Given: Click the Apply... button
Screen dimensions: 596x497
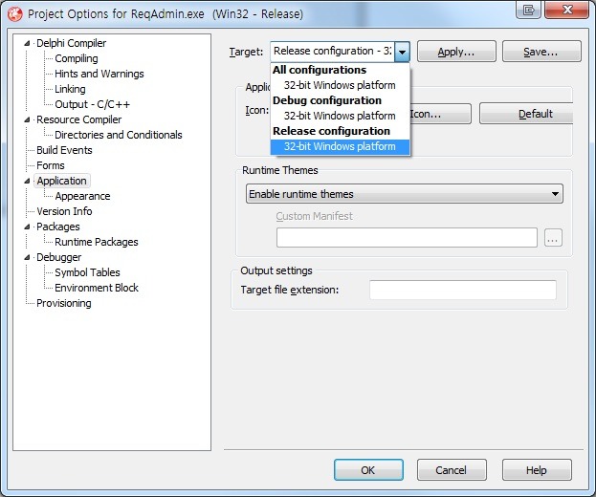Looking at the screenshot, I should pyautogui.click(x=456, y=52).
